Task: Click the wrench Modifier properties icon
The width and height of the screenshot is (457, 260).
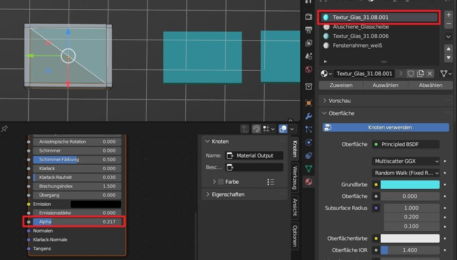Action: coord(308,116)
